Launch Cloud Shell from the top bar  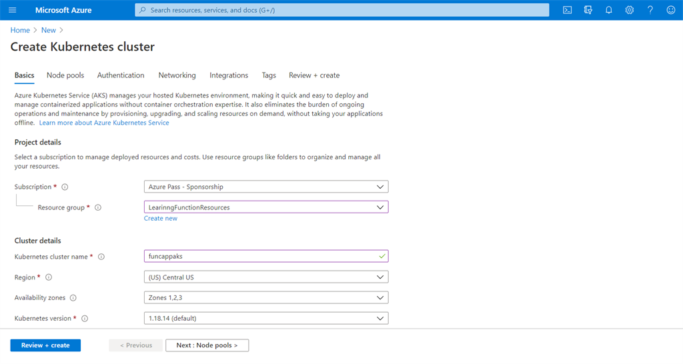[568, 10]
